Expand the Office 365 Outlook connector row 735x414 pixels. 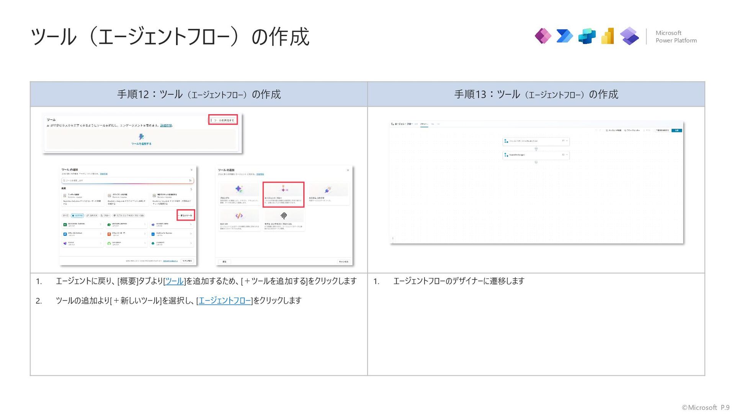click(x=82, y=234)
